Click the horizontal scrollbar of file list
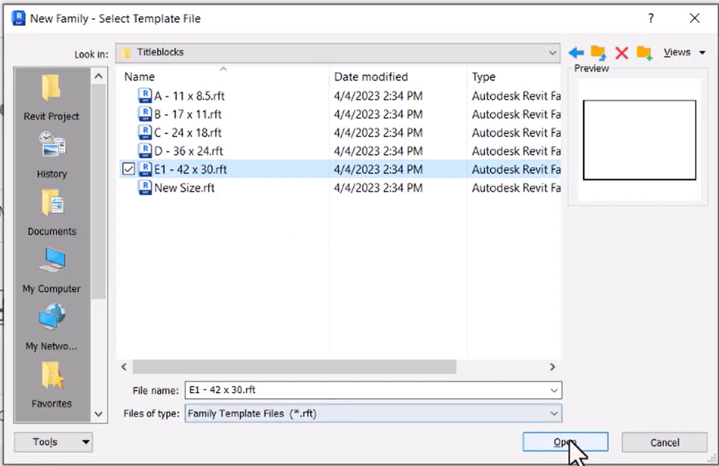Image resolution: width=719 pixels, height=466 pixels. (295, 367)
